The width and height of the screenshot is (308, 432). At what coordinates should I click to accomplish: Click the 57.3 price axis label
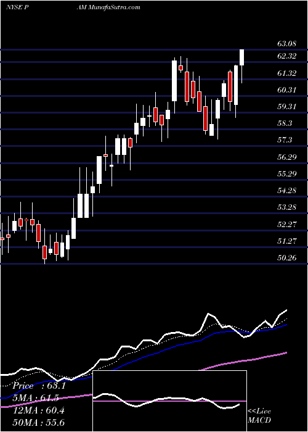(x=285, y=140)
